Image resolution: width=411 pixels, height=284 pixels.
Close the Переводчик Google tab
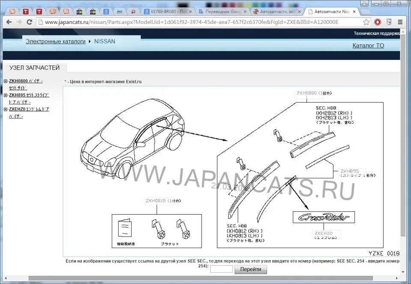(245, 12)
